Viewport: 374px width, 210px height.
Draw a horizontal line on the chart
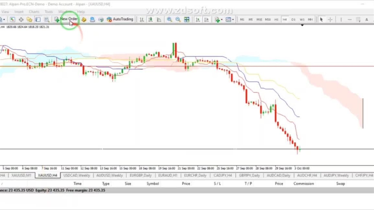pos(349,20)
